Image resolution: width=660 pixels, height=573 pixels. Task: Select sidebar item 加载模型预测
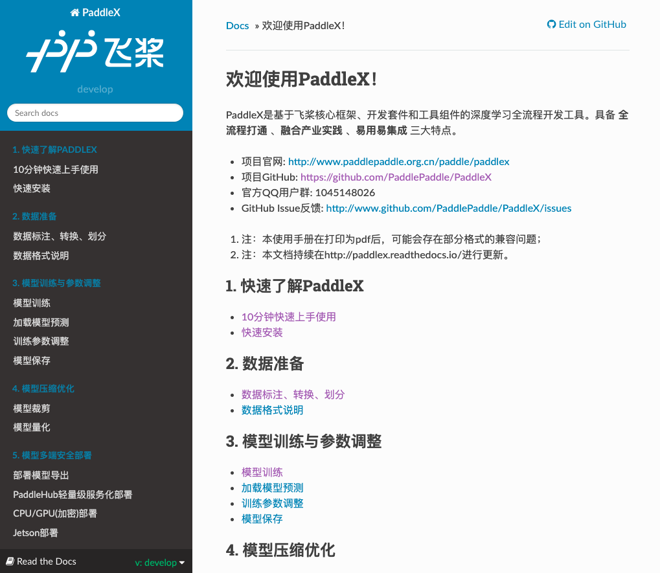click(41, 322)
